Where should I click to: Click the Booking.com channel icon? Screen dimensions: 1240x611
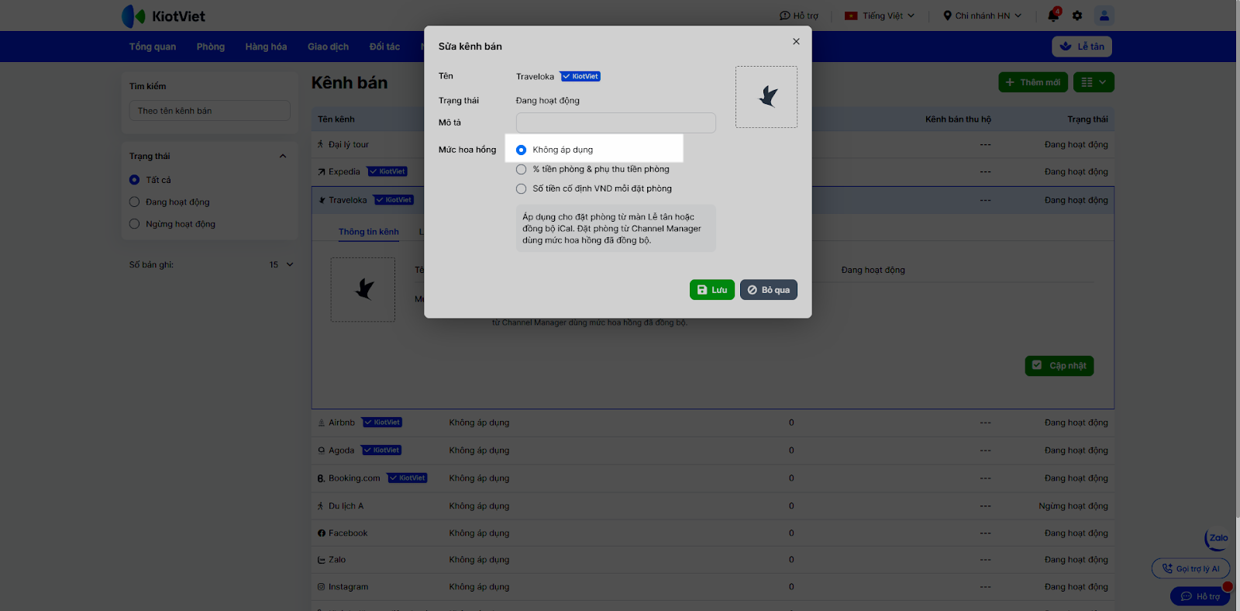[322, 478]
